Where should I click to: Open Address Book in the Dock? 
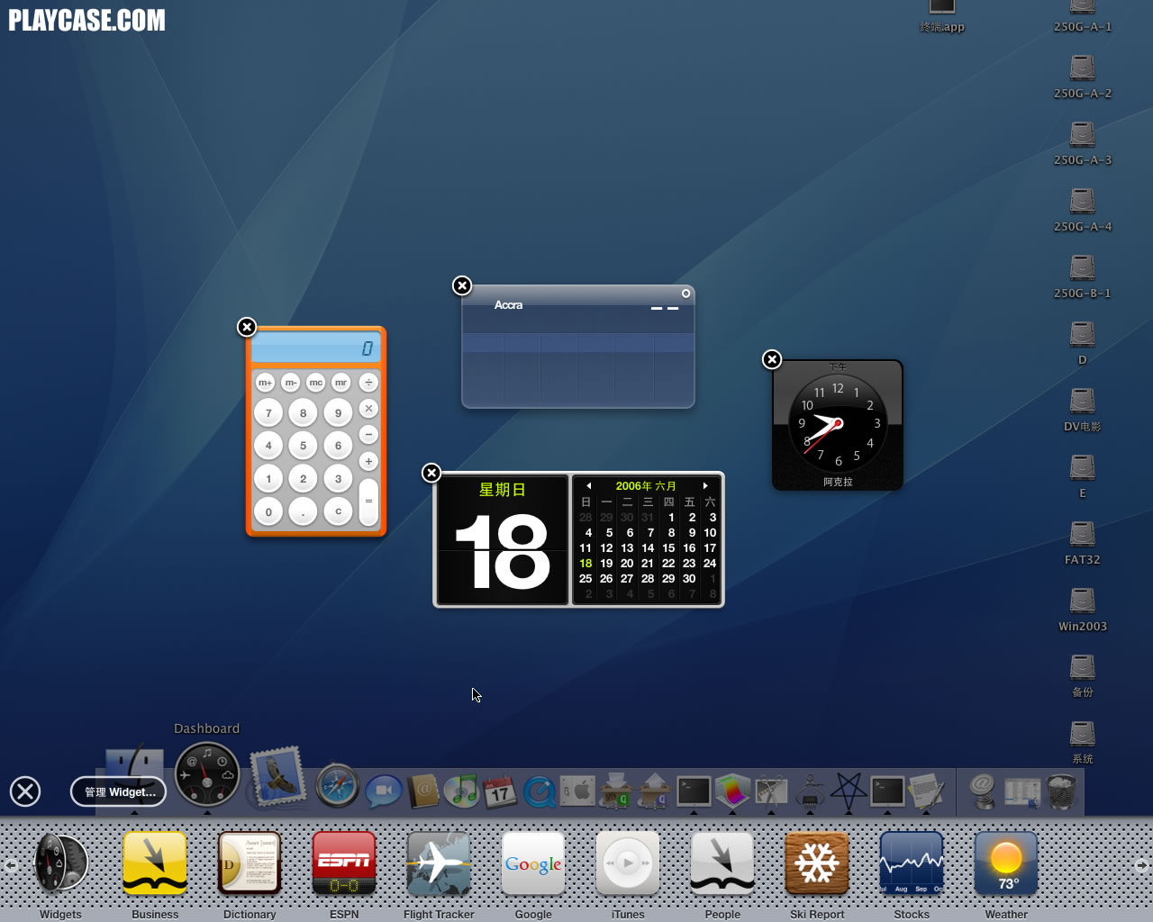tap(422, 791)
